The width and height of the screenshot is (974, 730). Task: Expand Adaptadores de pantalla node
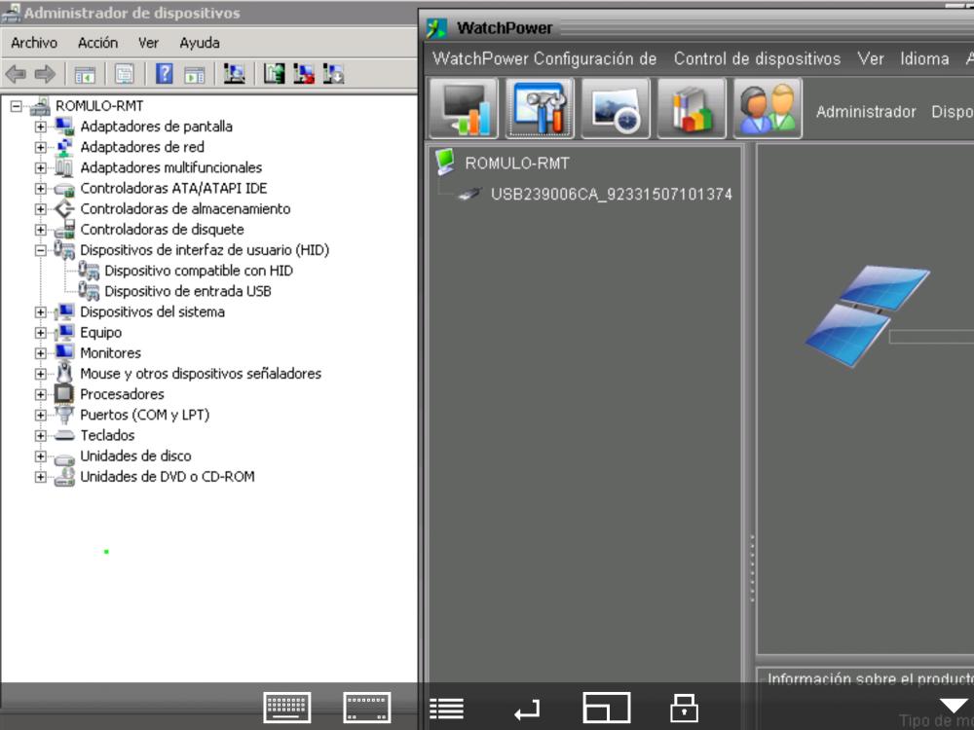click(x=40, y=127)
